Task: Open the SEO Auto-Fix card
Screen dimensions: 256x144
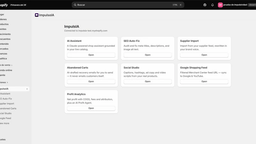Action: coord(148,55)
